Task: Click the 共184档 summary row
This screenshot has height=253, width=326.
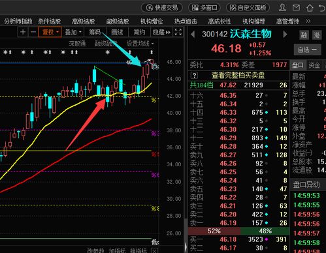Action: [238, 85]
